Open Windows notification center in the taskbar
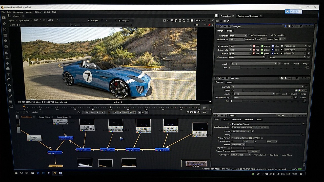 [x=301, y=174]
